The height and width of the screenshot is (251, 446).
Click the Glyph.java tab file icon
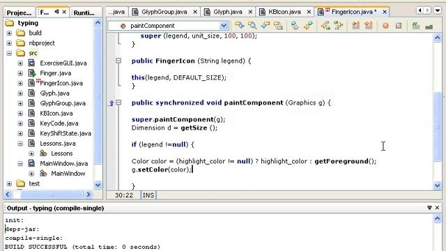pyautogui.click(x=208, y=12)
